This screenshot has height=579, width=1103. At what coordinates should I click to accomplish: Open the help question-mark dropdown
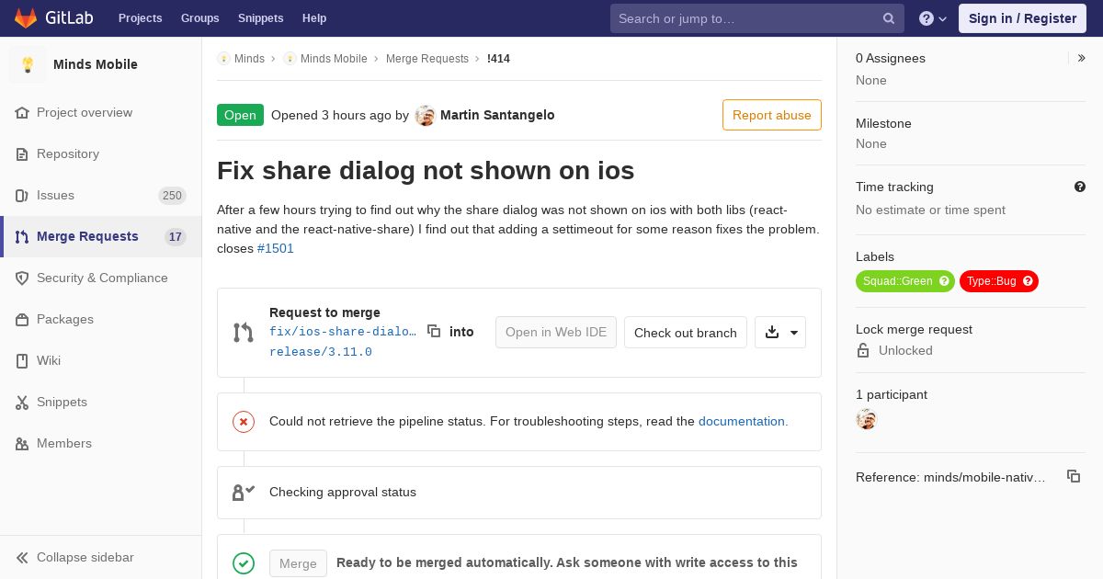(x=933, y=18)
